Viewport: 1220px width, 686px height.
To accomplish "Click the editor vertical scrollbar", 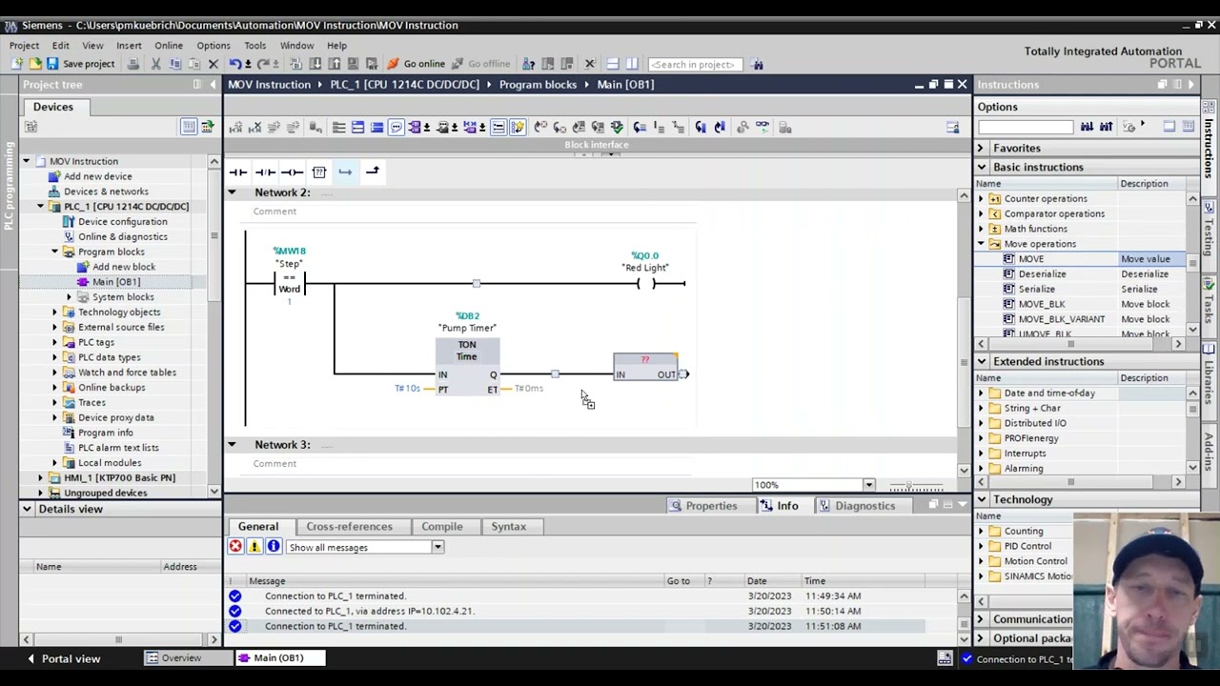I will pos(964,333).
